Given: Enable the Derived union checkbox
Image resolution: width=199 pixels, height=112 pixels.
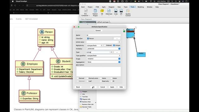Looking at the screenshot, I should click(87, 78).
